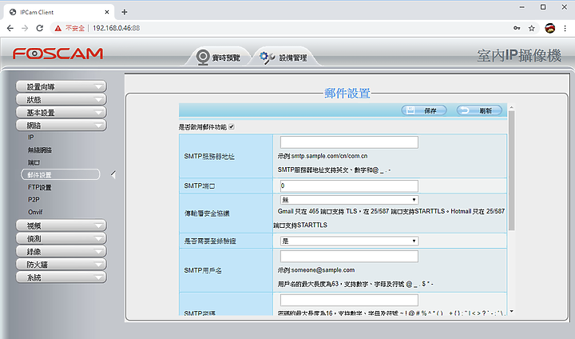Open the transport layer security dropdown

pos(349,200)
